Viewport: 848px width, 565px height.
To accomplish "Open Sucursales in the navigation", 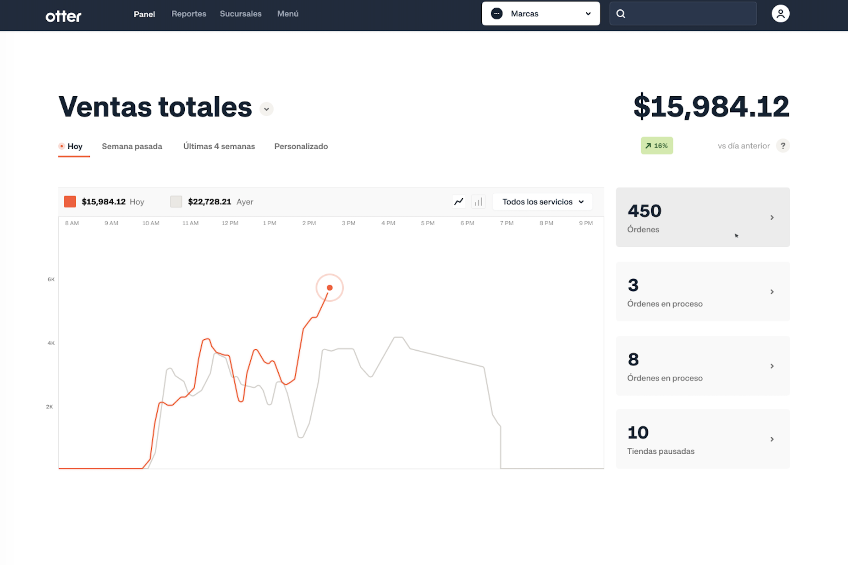I will pyautogui.click(x=241, y=14).
